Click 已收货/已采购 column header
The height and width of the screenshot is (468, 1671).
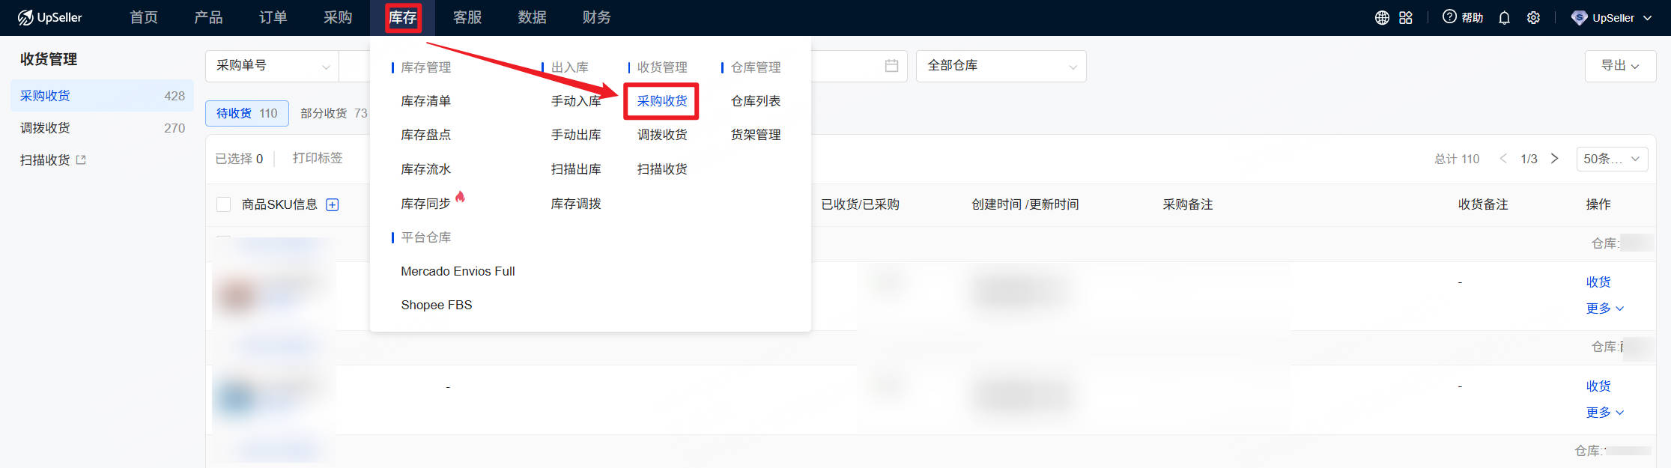[x=860, y=204]
